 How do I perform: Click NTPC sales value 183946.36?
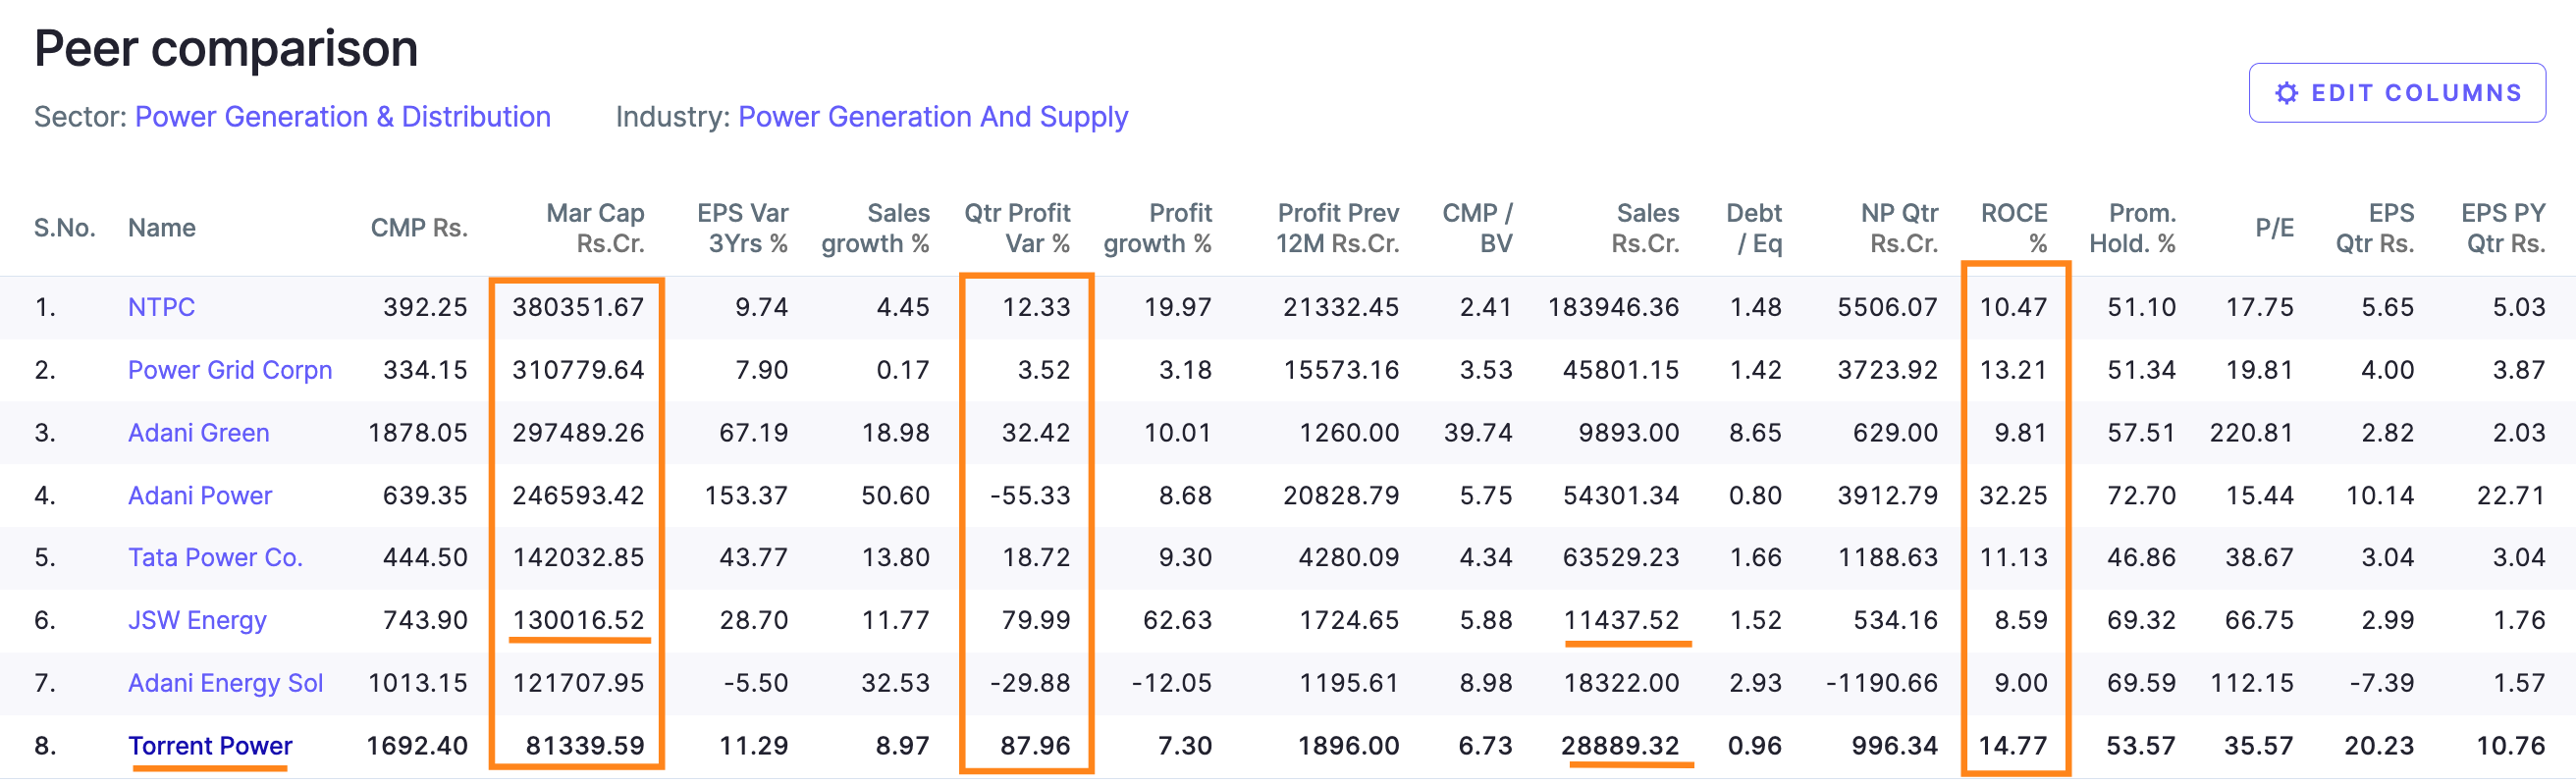click(1613, 307)
